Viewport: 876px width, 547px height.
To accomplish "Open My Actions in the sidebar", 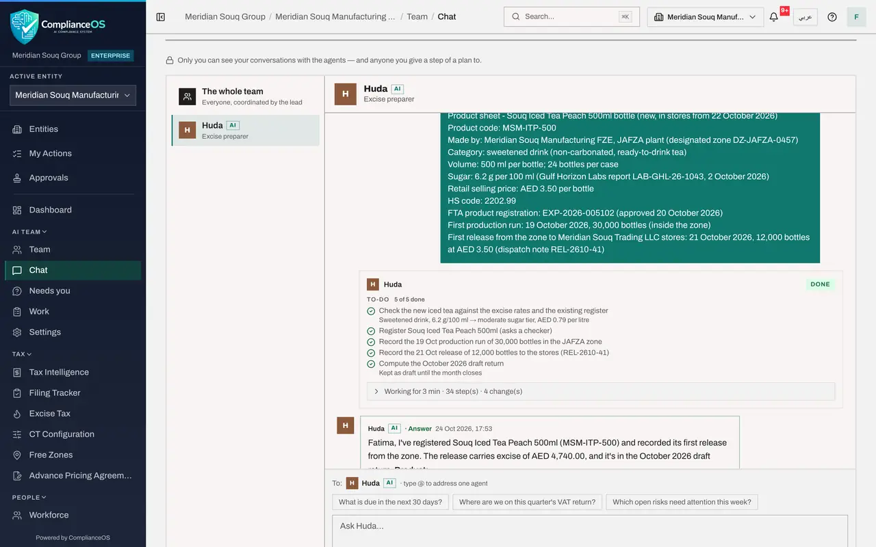I will coord(73,153).
